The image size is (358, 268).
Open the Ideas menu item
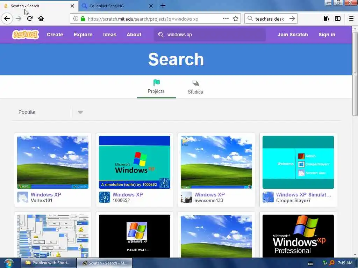tap(109, 35)
